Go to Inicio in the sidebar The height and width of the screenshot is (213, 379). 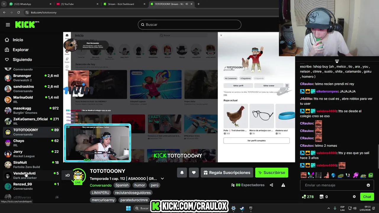18,40
